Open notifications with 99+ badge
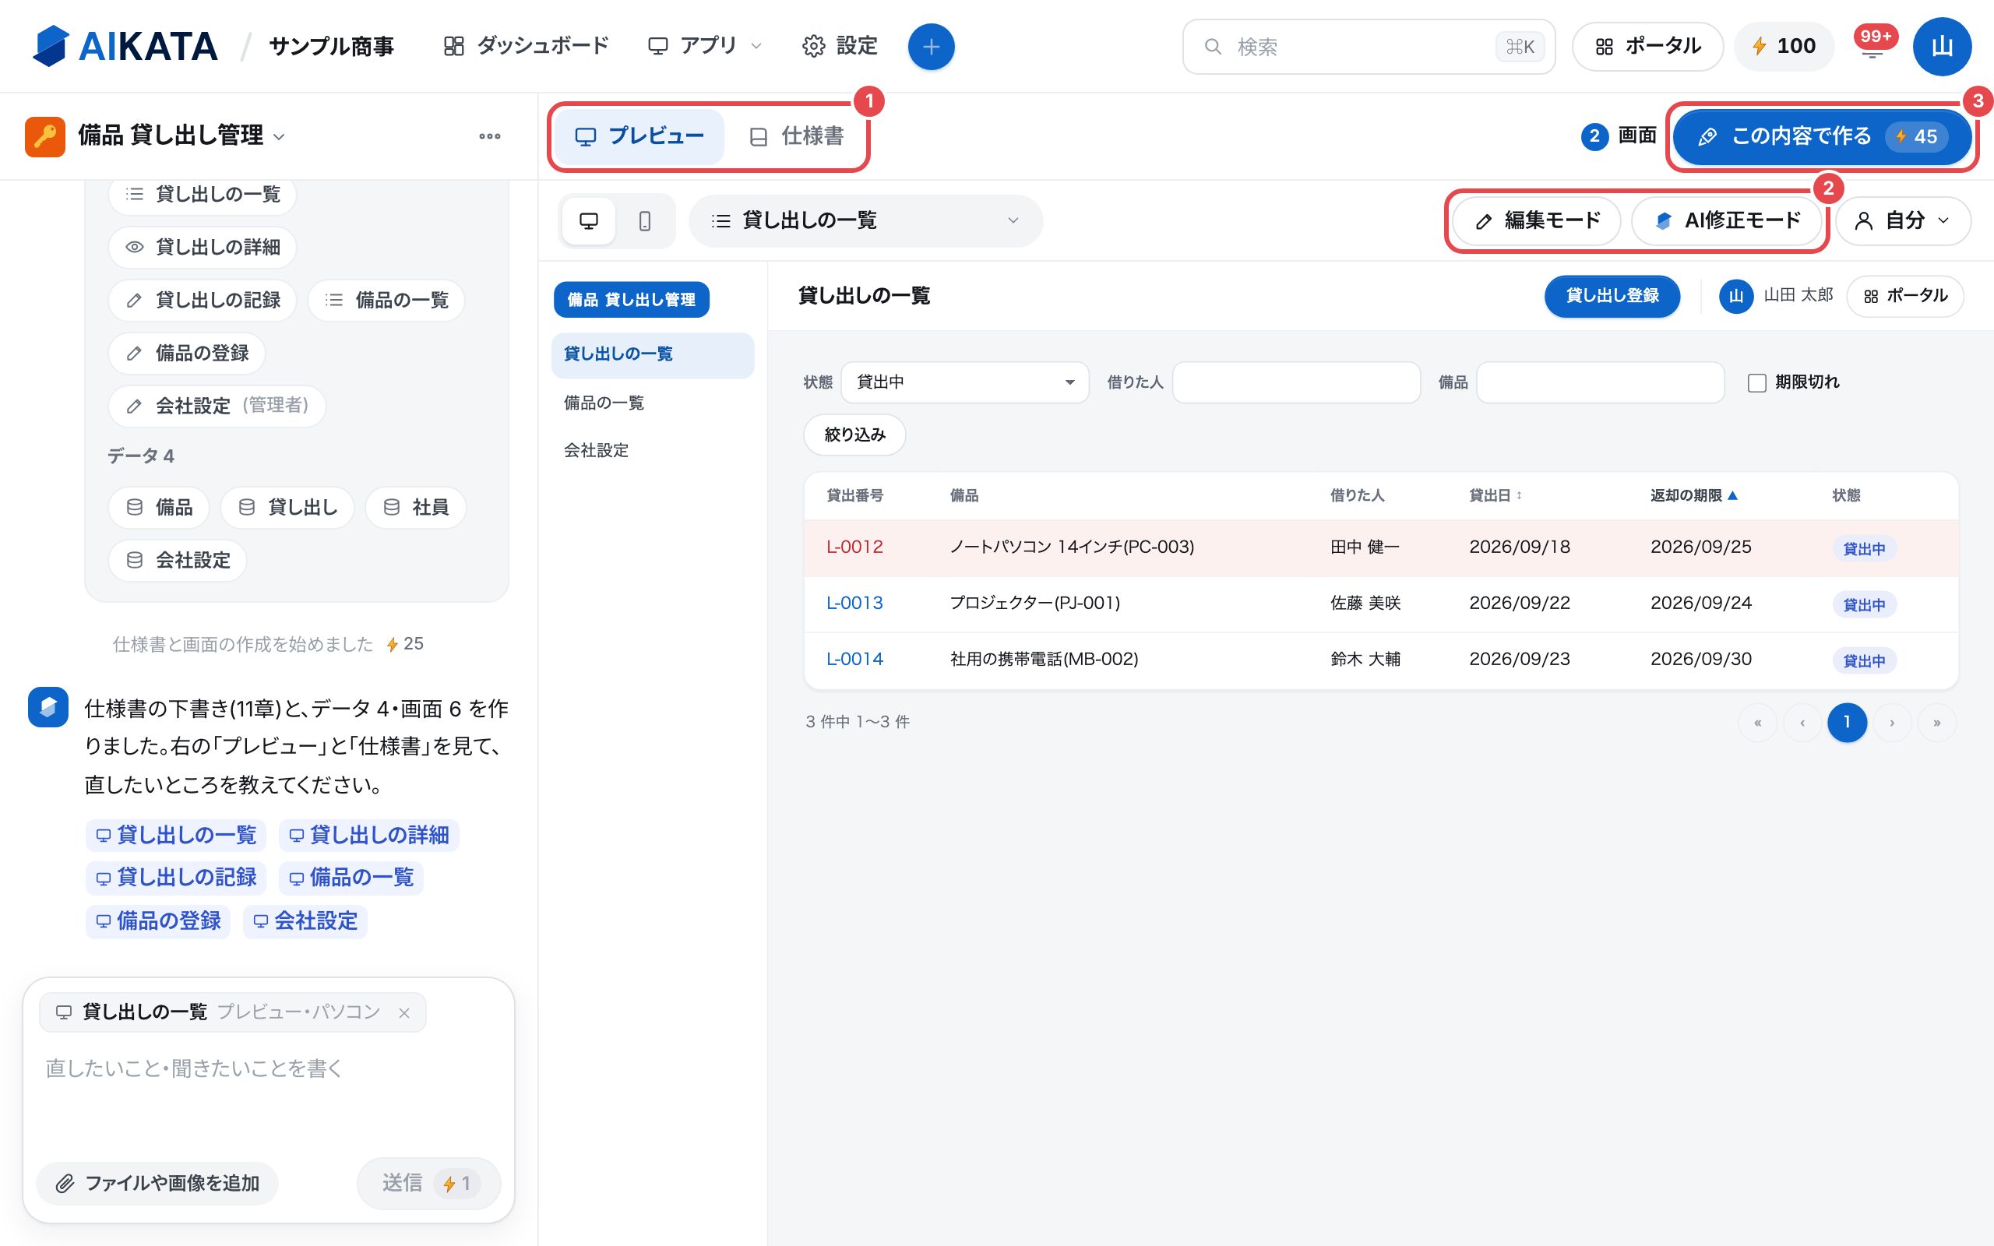The image size is (1994, 1246). point(1872,46)
